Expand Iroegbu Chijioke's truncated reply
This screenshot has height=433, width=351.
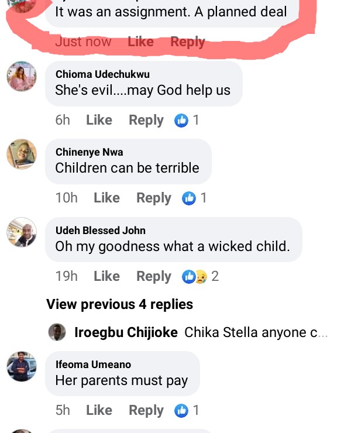[x=256, y=332]
